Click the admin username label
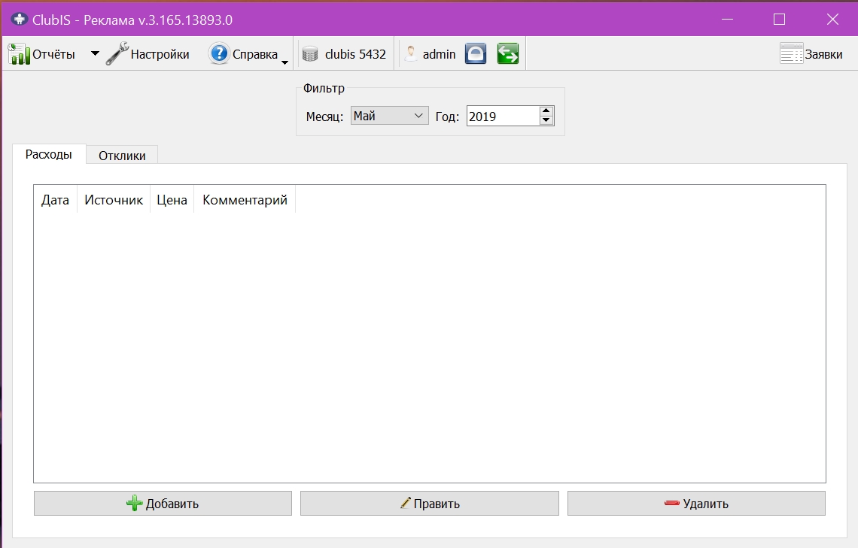 (x=439, y=54)
